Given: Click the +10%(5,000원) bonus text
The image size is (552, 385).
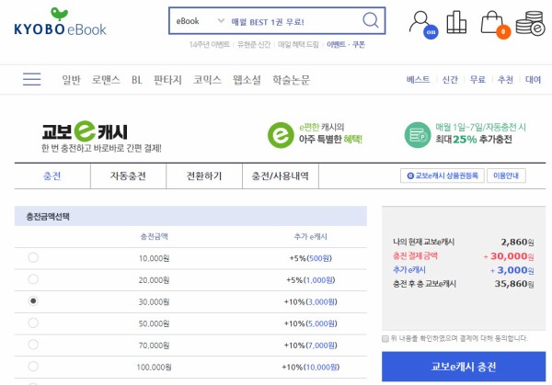Looking at the screenshot, I should (311, 323).
